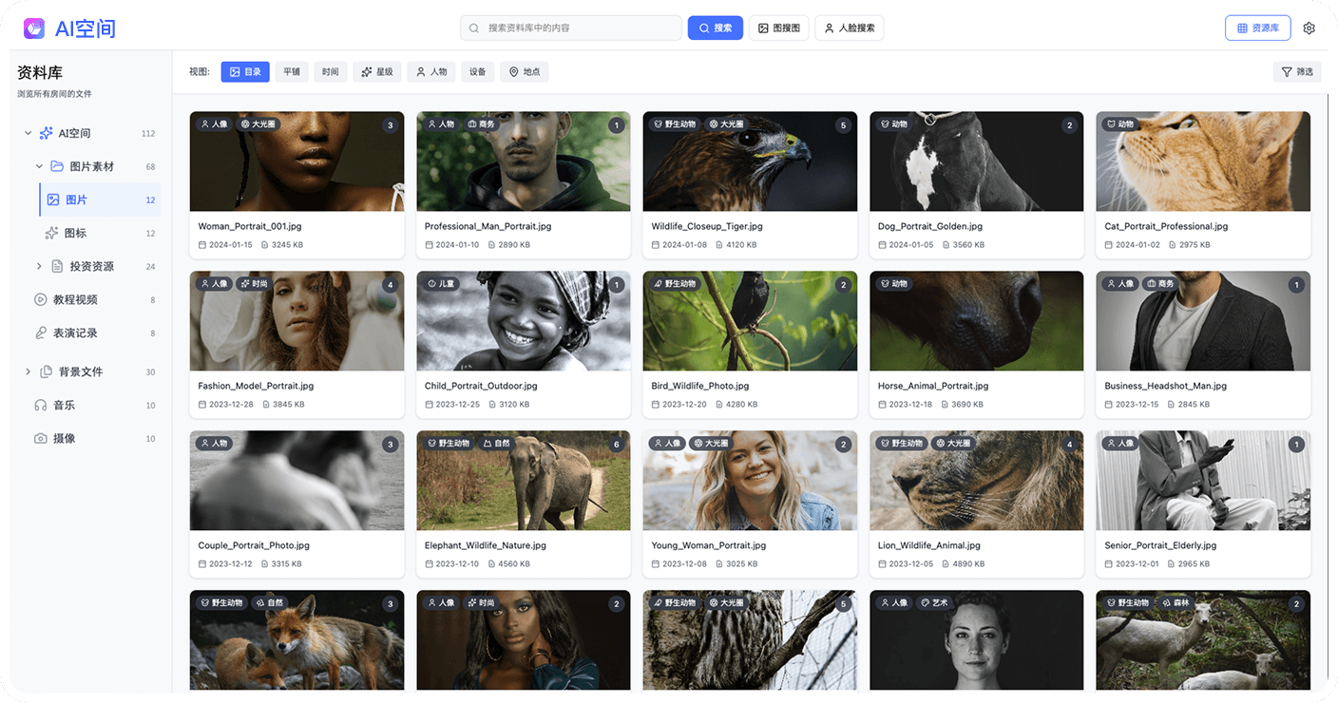Click the 图标 sparkle icon in sidebar
The width and height of the screenshot is (1338, 703).
52,234
